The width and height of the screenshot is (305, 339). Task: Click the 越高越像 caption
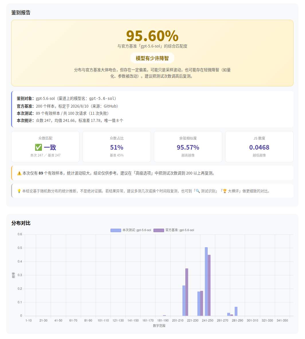tap(188, 155)
